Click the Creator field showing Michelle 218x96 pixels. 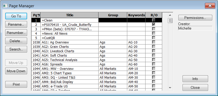[x=195, y=28]
